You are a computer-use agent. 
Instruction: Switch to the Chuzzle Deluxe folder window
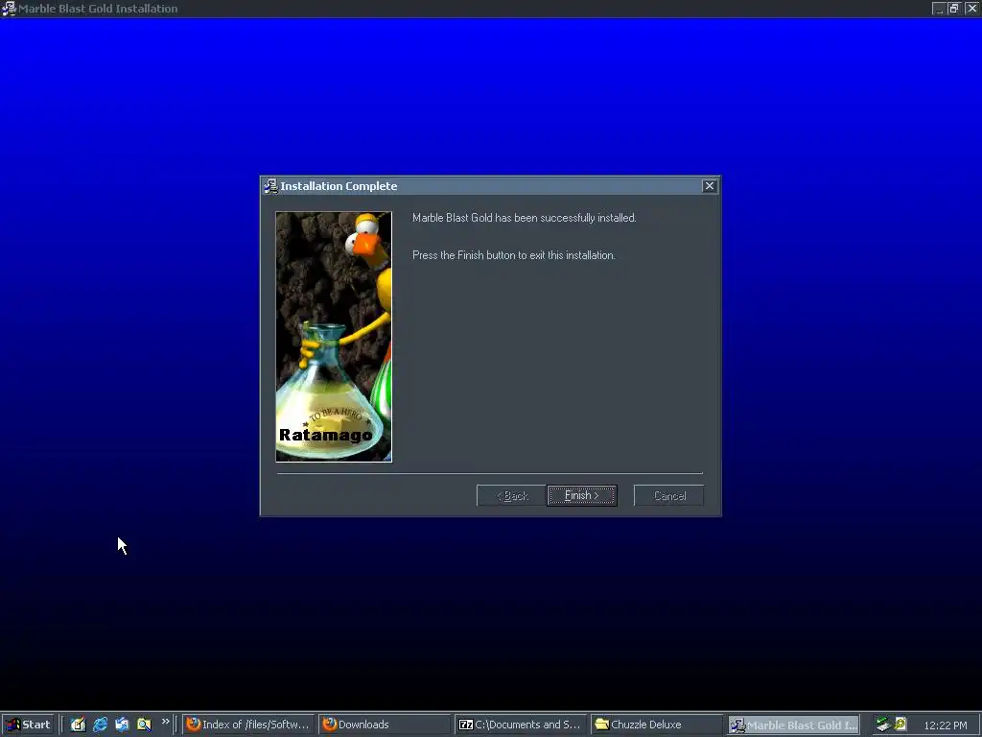click(656, 725)
